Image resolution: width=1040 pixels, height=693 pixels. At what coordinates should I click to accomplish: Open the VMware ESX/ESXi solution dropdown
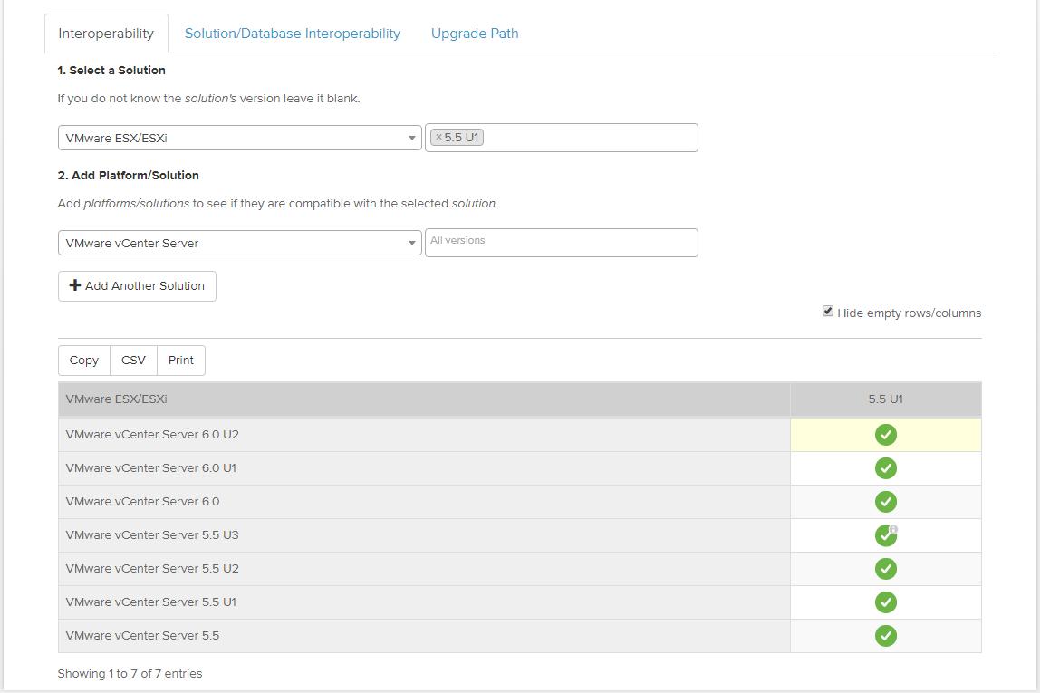tap(239, 138)
